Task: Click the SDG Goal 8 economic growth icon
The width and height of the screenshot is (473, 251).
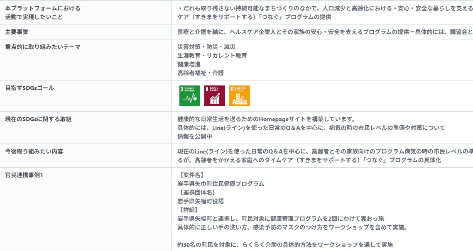Action: point(214,96)
